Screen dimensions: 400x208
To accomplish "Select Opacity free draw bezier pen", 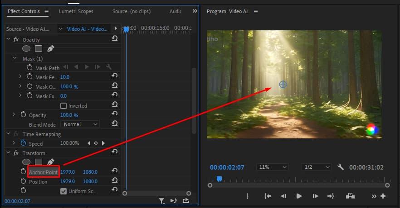I will click(x=50, y=48).
